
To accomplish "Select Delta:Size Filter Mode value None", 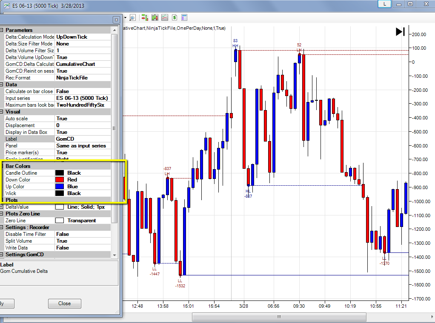I will 83,44.
